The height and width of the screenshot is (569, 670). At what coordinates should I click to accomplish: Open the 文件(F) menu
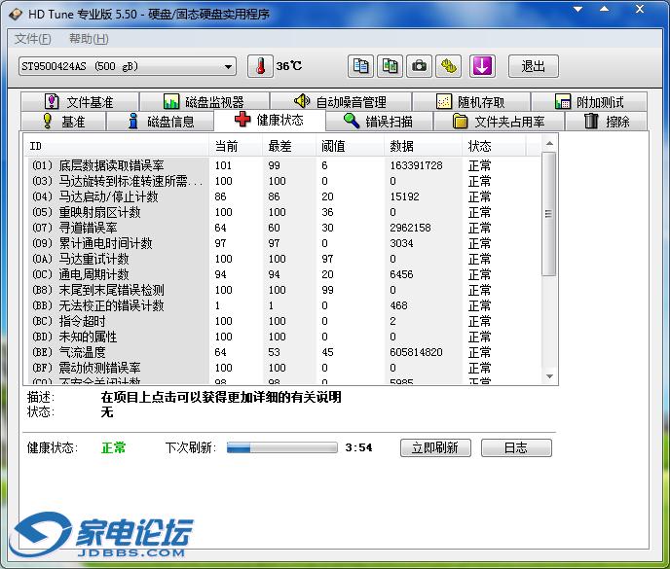33,39
